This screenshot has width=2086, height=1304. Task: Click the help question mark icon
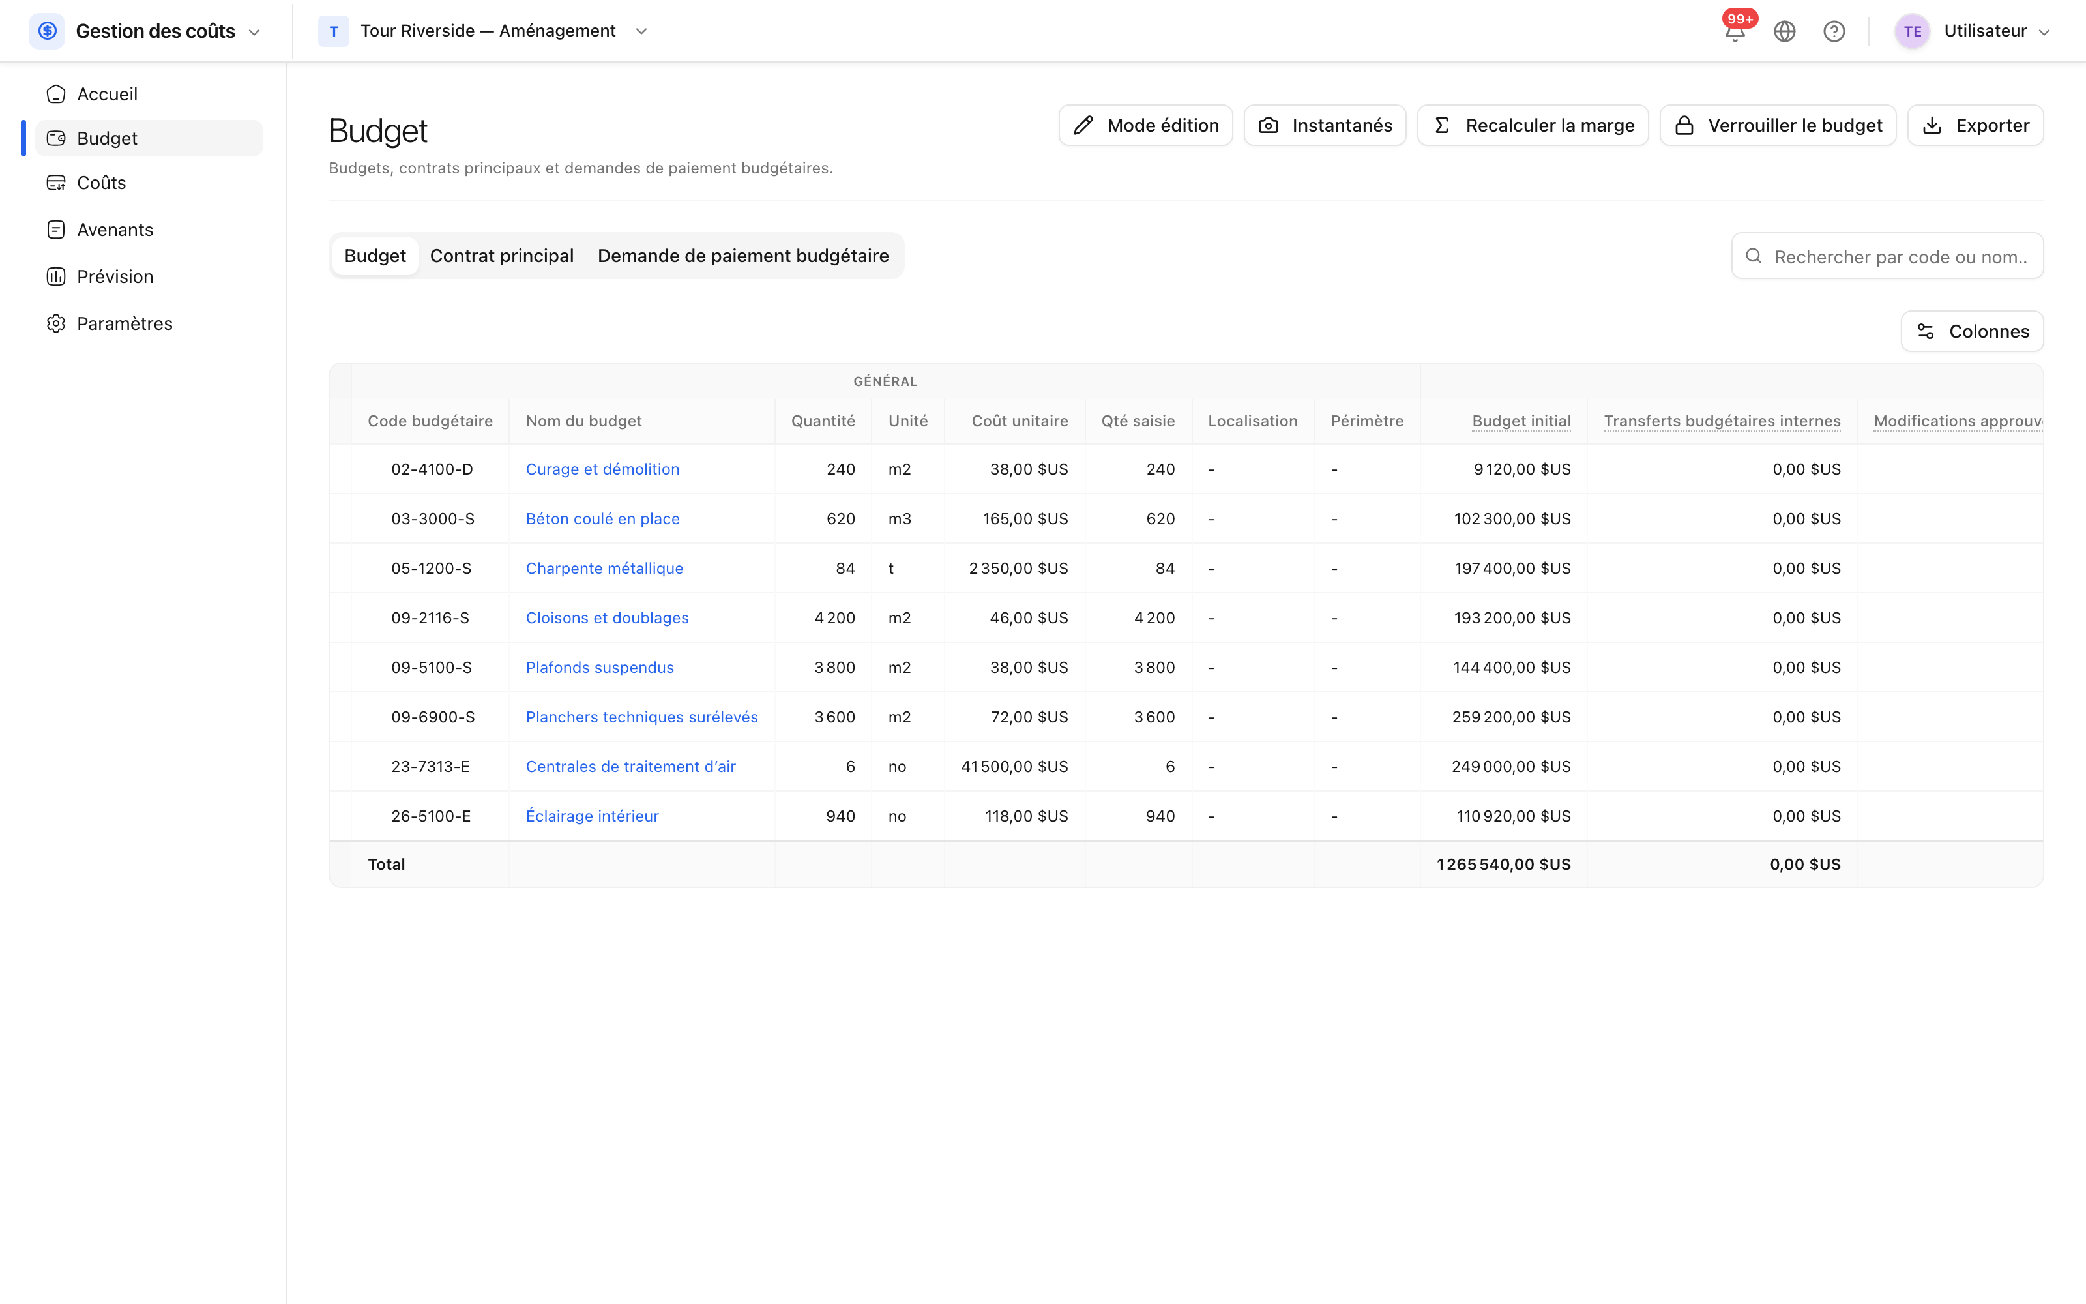coord(1834,32)
